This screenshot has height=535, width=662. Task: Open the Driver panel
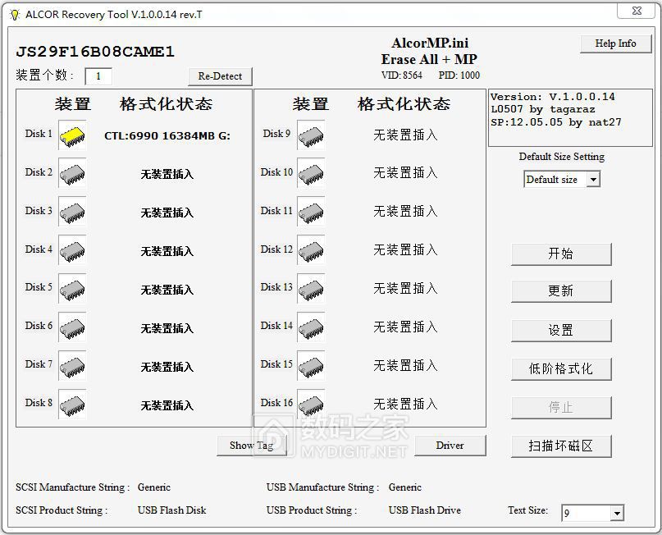(x=450, y=446)
